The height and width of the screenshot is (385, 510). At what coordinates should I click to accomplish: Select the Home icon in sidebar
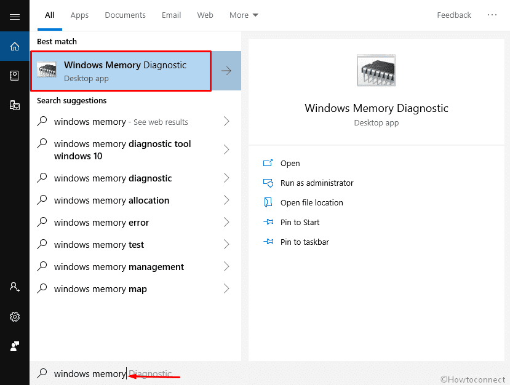point(15,46)
